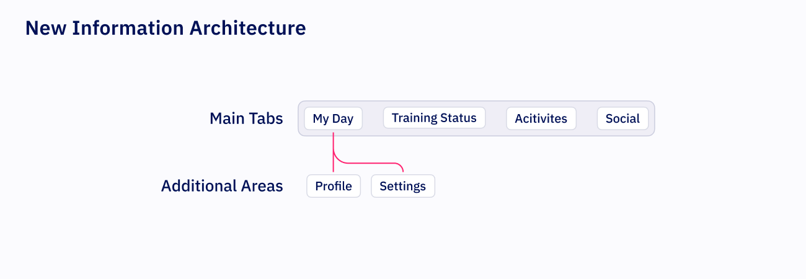Click tab bar padding right of Social
The width and height of the screenshot is (806, 279).
click(652, 118)
